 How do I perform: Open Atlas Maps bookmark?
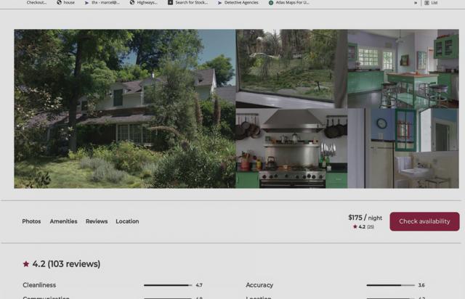pyautogui.click(x=288, y=3)
